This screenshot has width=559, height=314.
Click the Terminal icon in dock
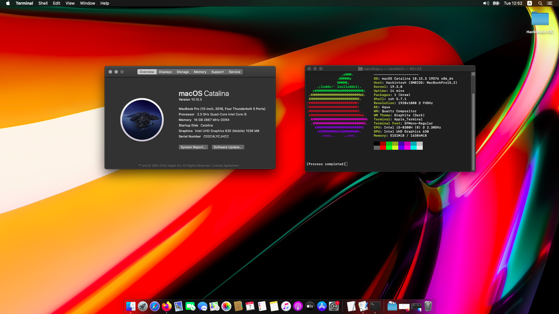[x=375, y=306]
